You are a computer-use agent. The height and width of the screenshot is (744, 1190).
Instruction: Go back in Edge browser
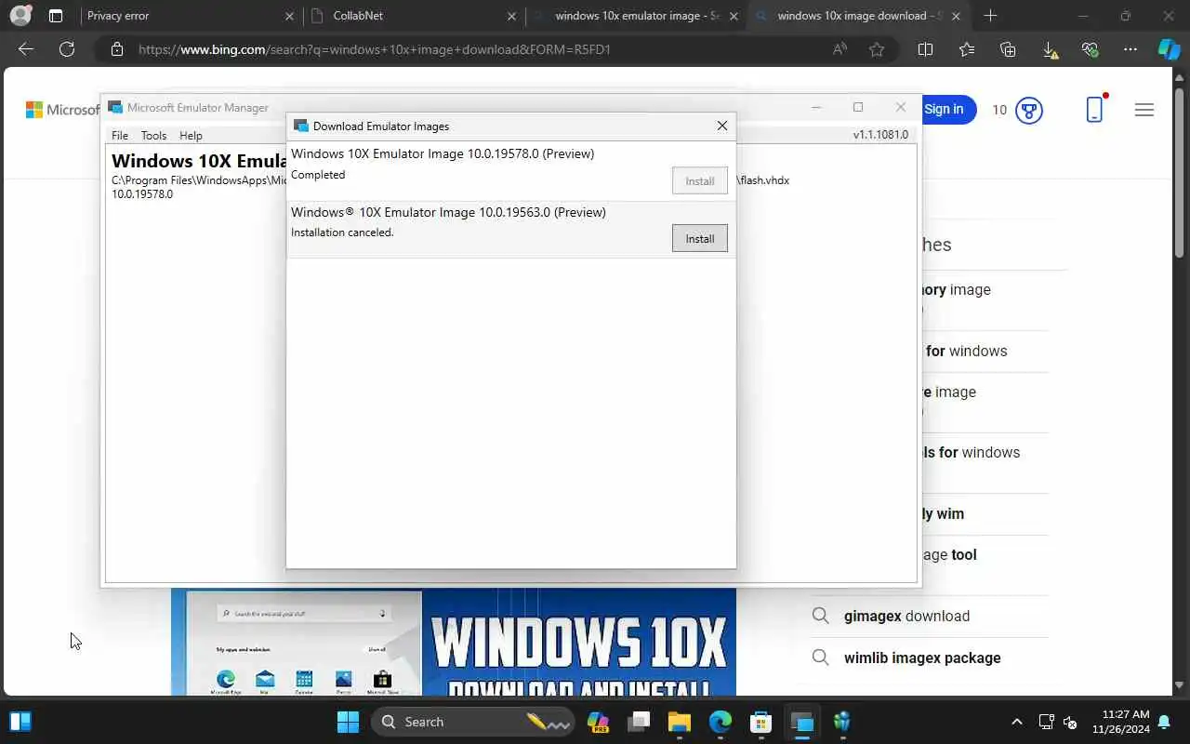[26, 49]
